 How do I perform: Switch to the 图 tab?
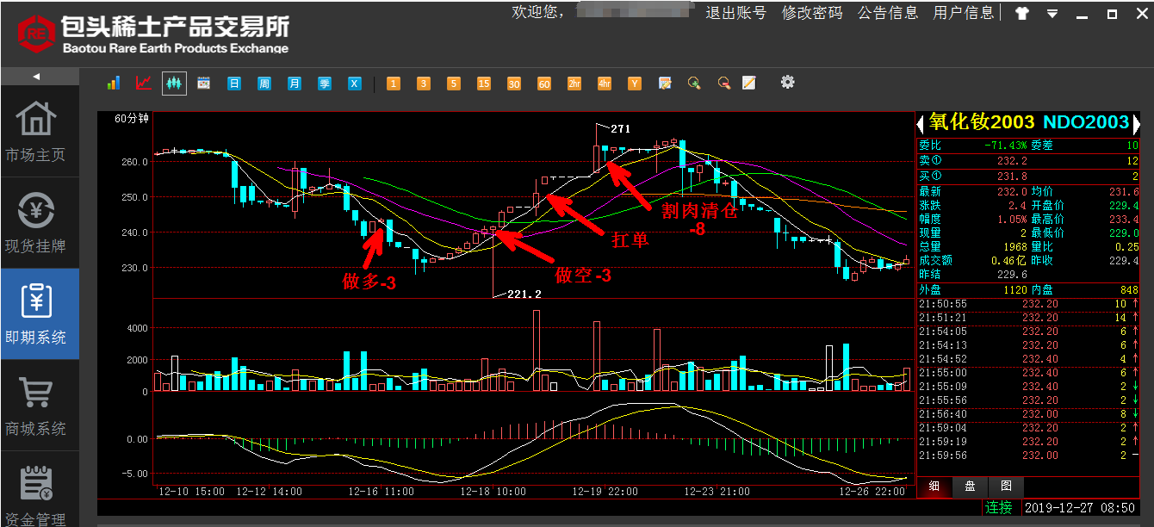coord(1006,487)
